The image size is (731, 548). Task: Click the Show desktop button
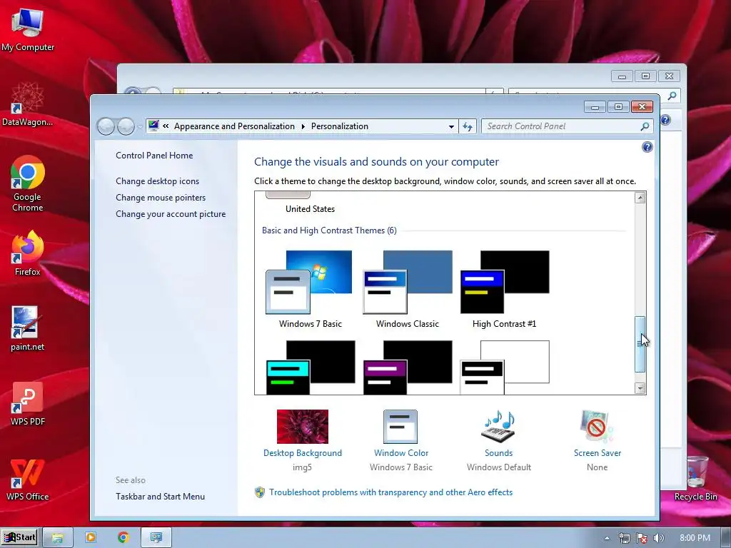(725, 538)
